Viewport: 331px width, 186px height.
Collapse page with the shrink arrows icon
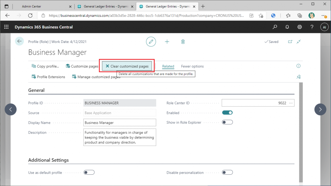(298, 42)
